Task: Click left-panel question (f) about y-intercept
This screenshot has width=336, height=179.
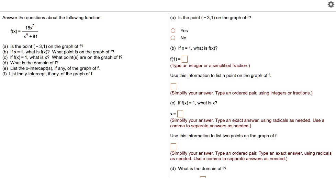Action: coord(48,74)
